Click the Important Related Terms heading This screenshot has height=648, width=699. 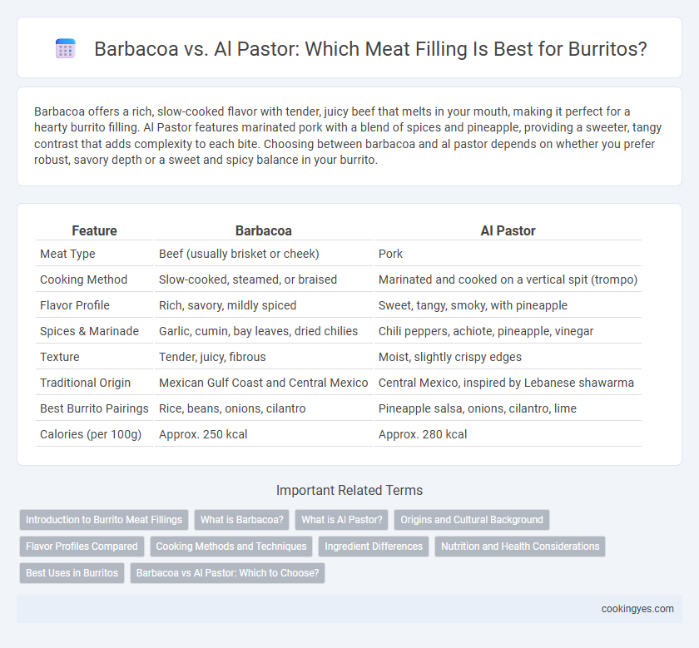(349, 490)
